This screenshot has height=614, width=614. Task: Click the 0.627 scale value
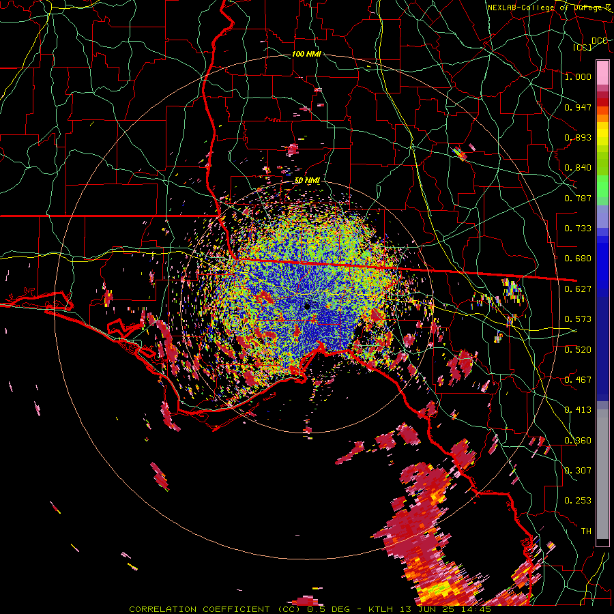click(x=578, y=289)
